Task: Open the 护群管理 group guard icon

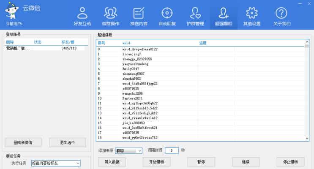Action: [x=195, y=13]
